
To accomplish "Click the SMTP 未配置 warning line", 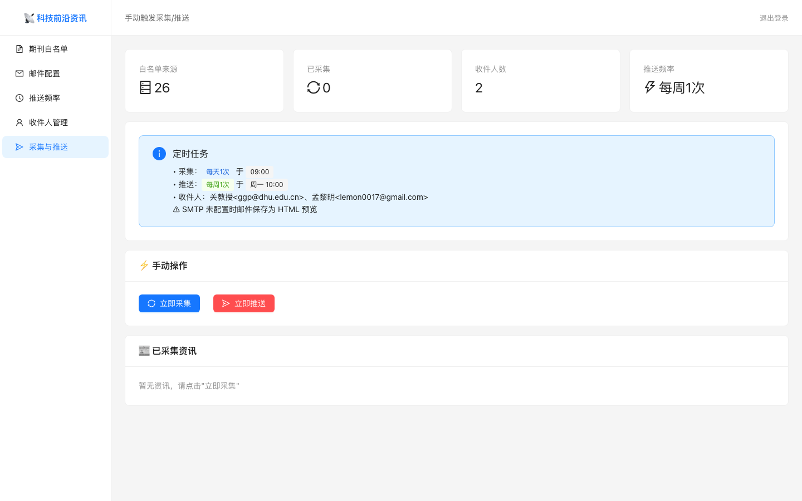I will pos(245,209).
